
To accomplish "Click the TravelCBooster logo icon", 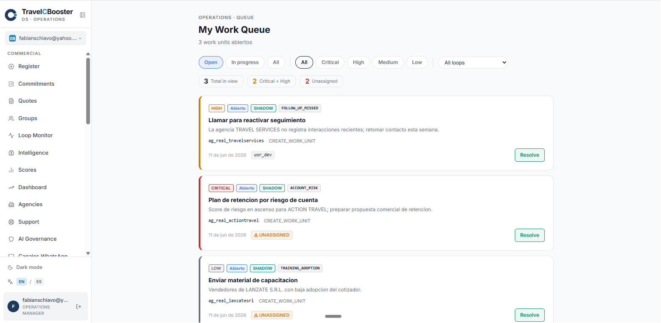I will (x=11, y=15).
